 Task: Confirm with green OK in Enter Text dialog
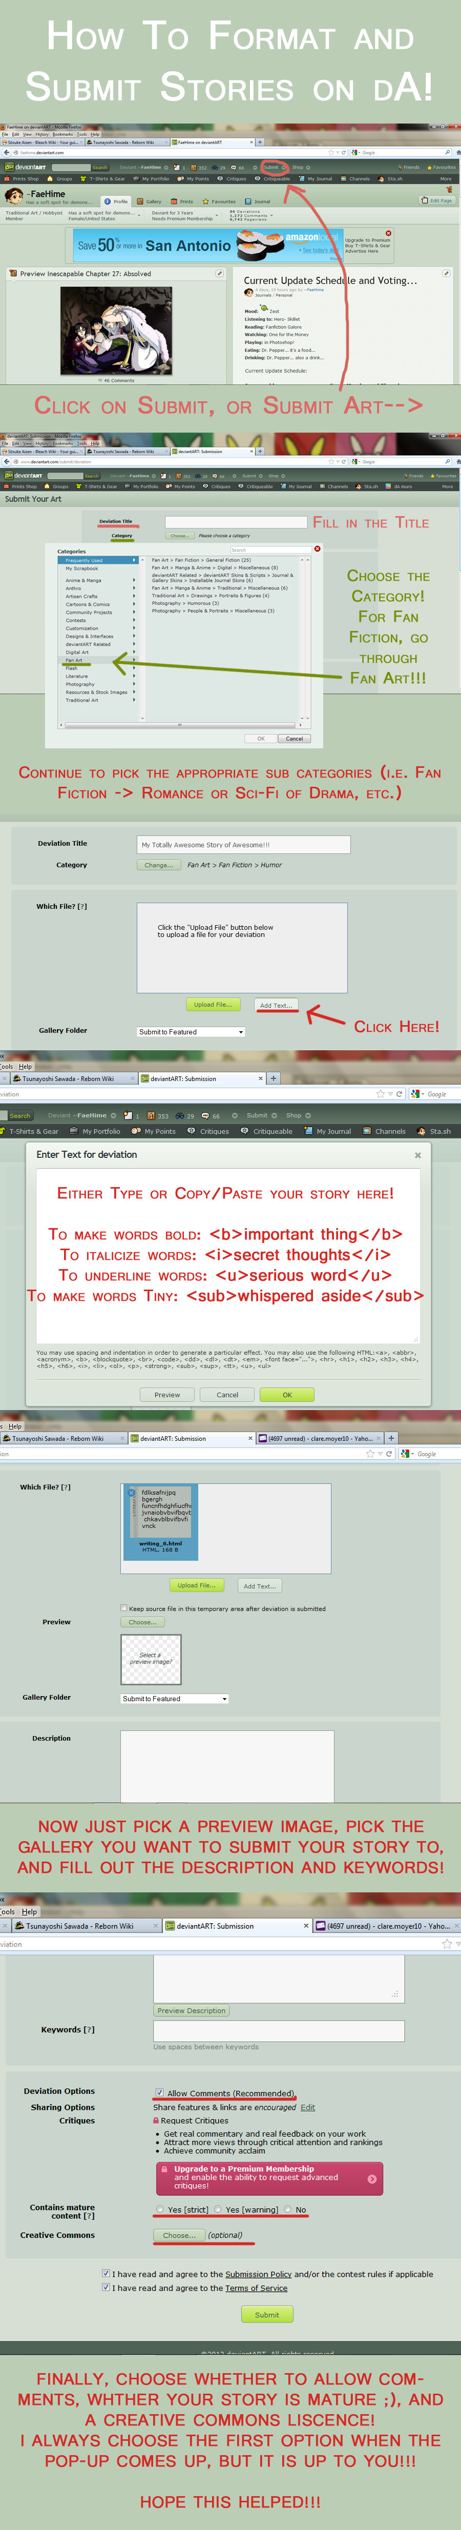point(287,1395)
